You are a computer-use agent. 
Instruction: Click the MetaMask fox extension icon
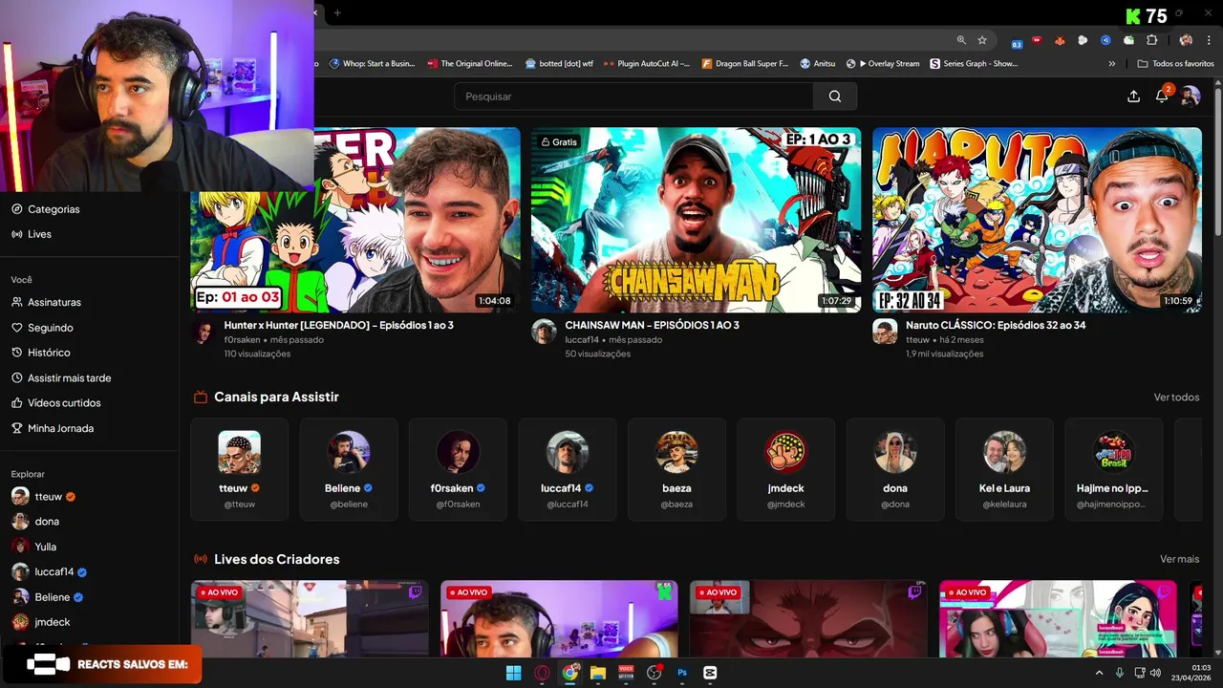[x=1060, y=40]
